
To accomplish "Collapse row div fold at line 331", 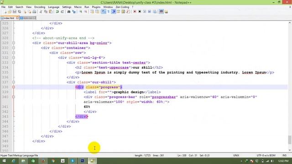I will click(x=14, y=53).
